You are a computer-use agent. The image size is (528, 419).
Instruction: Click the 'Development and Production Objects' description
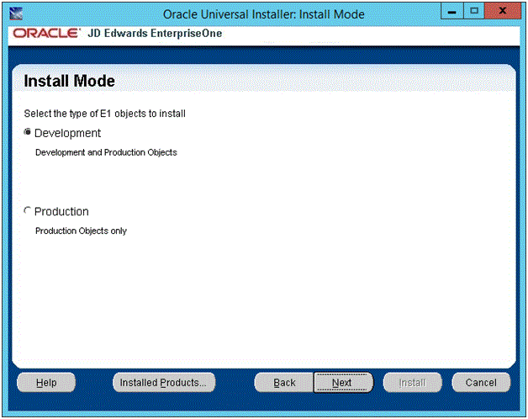coord(106,152)
